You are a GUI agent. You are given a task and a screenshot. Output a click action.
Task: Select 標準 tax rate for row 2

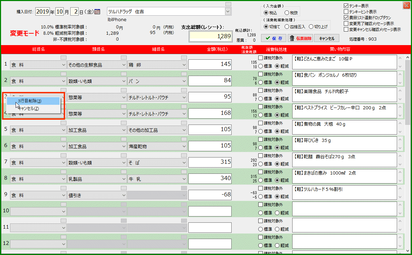(x=260, y=83)
